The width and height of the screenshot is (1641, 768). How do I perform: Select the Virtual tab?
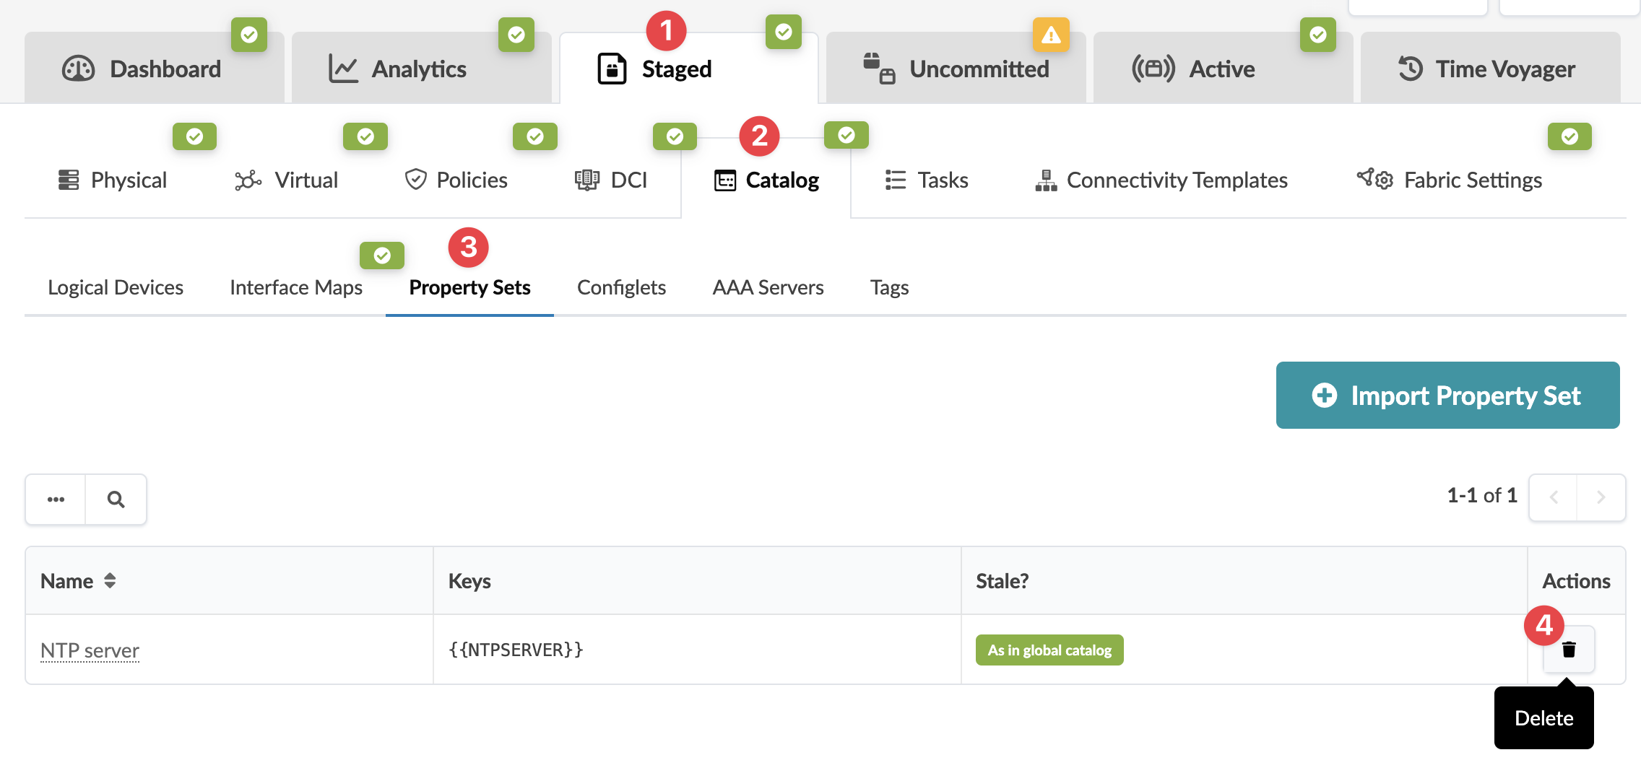[x=287, y=180]
